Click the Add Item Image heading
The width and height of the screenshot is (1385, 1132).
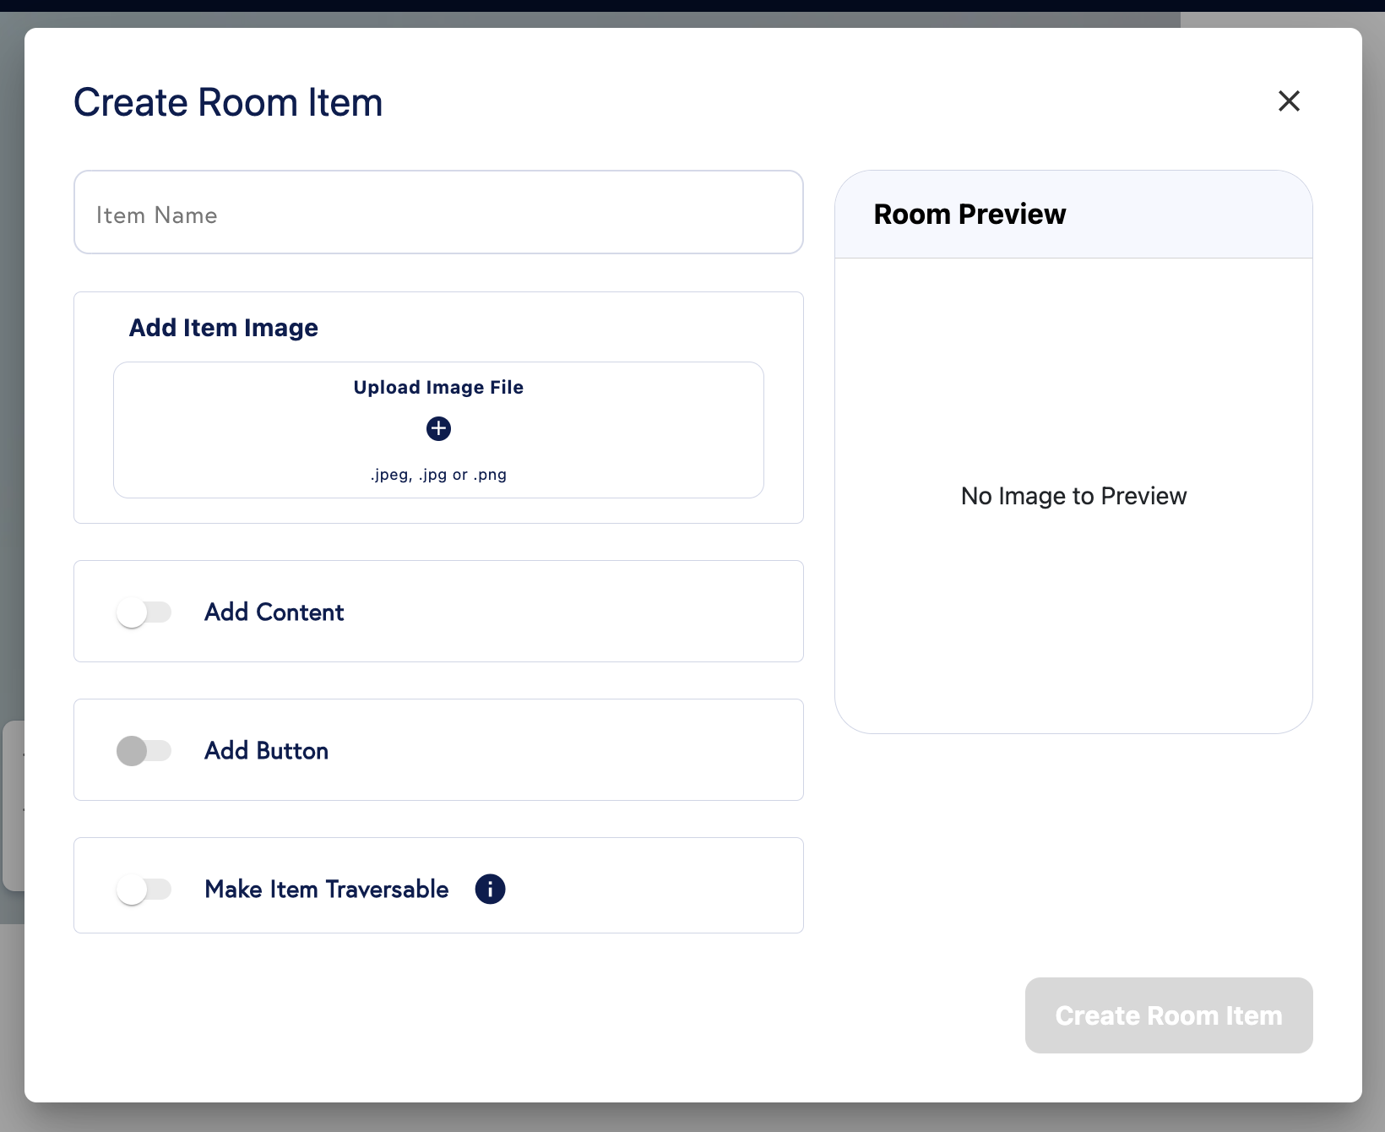(224, 328)
